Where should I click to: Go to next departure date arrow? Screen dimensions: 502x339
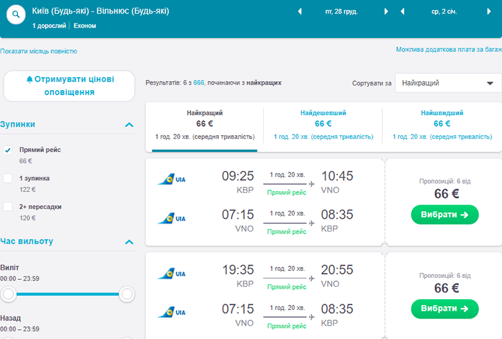386,12
